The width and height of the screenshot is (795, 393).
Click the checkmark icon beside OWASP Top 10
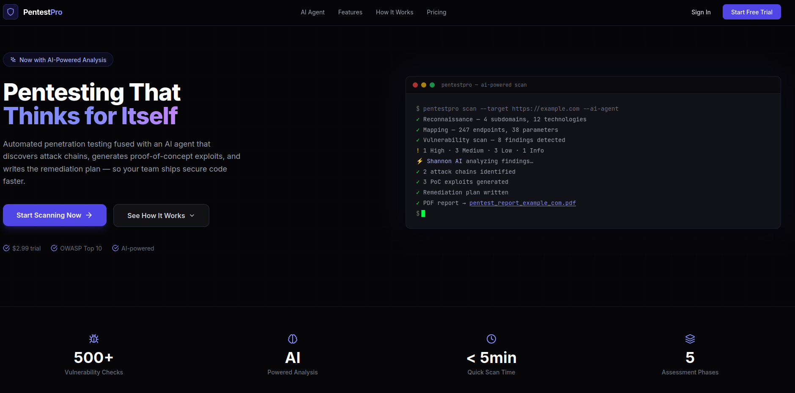click(54, 248)
